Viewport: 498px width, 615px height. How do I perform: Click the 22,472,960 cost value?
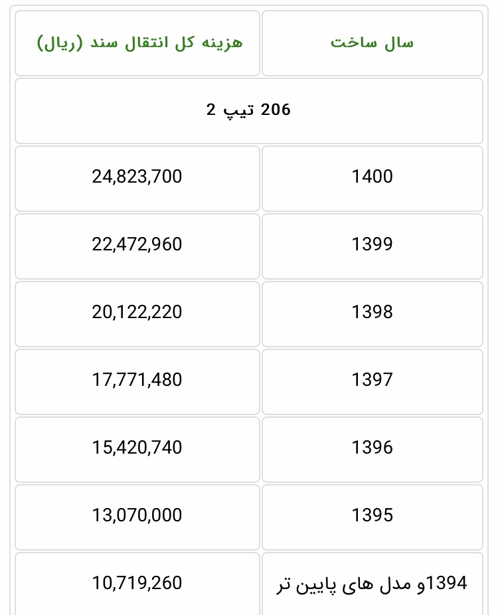tap(137, 244)
